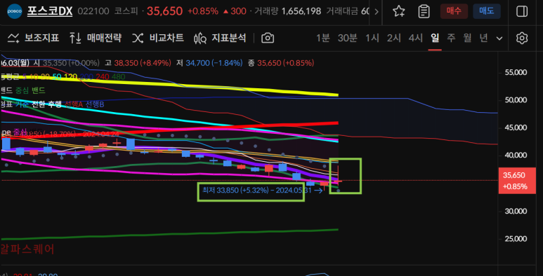The image size is (543, 276).
Task: Select the 년 yearly interval tab
Action: 483,38
